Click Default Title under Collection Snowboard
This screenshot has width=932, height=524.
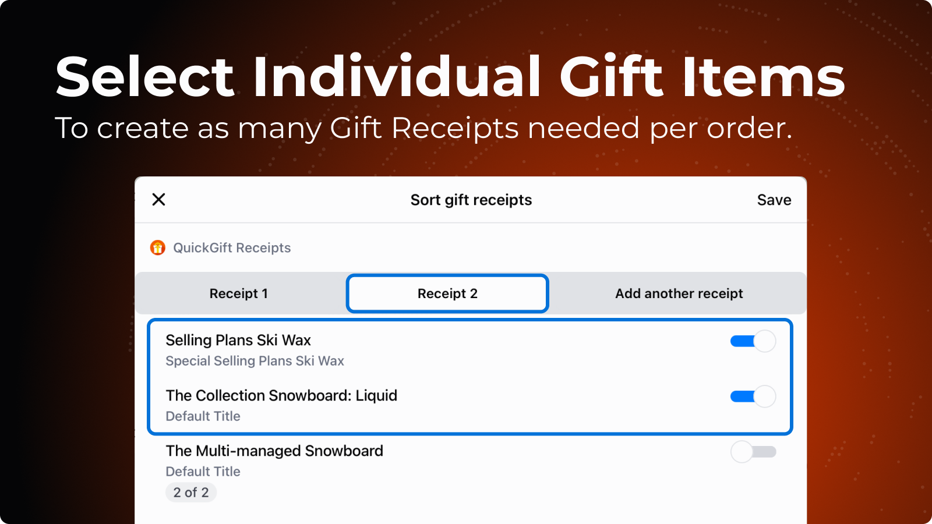(x=203, y=416)
